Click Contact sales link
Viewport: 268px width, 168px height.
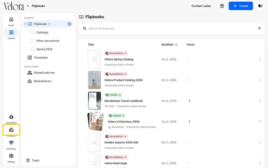pyautogui.click(x=201, y=6)
